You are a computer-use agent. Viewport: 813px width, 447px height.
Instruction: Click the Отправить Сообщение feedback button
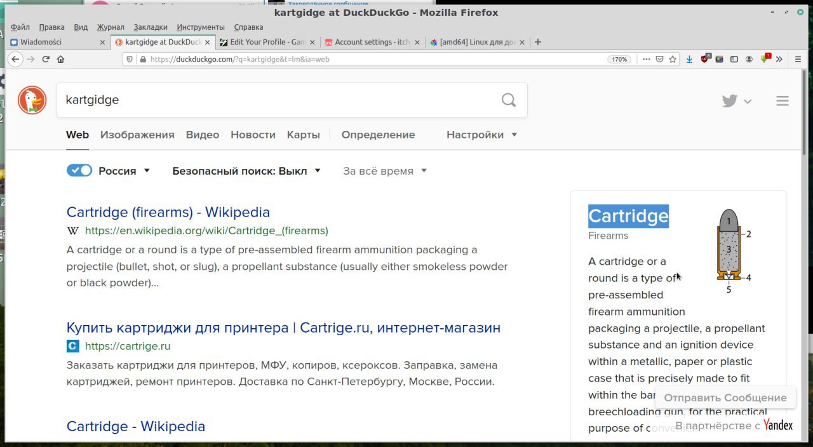click(x=725, y=398)
